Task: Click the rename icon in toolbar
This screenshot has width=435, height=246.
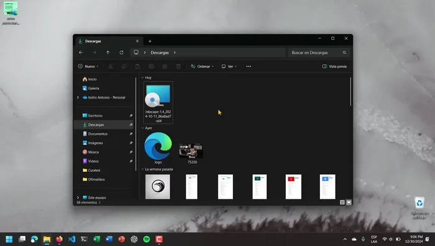Action: [x=151, y=66]
